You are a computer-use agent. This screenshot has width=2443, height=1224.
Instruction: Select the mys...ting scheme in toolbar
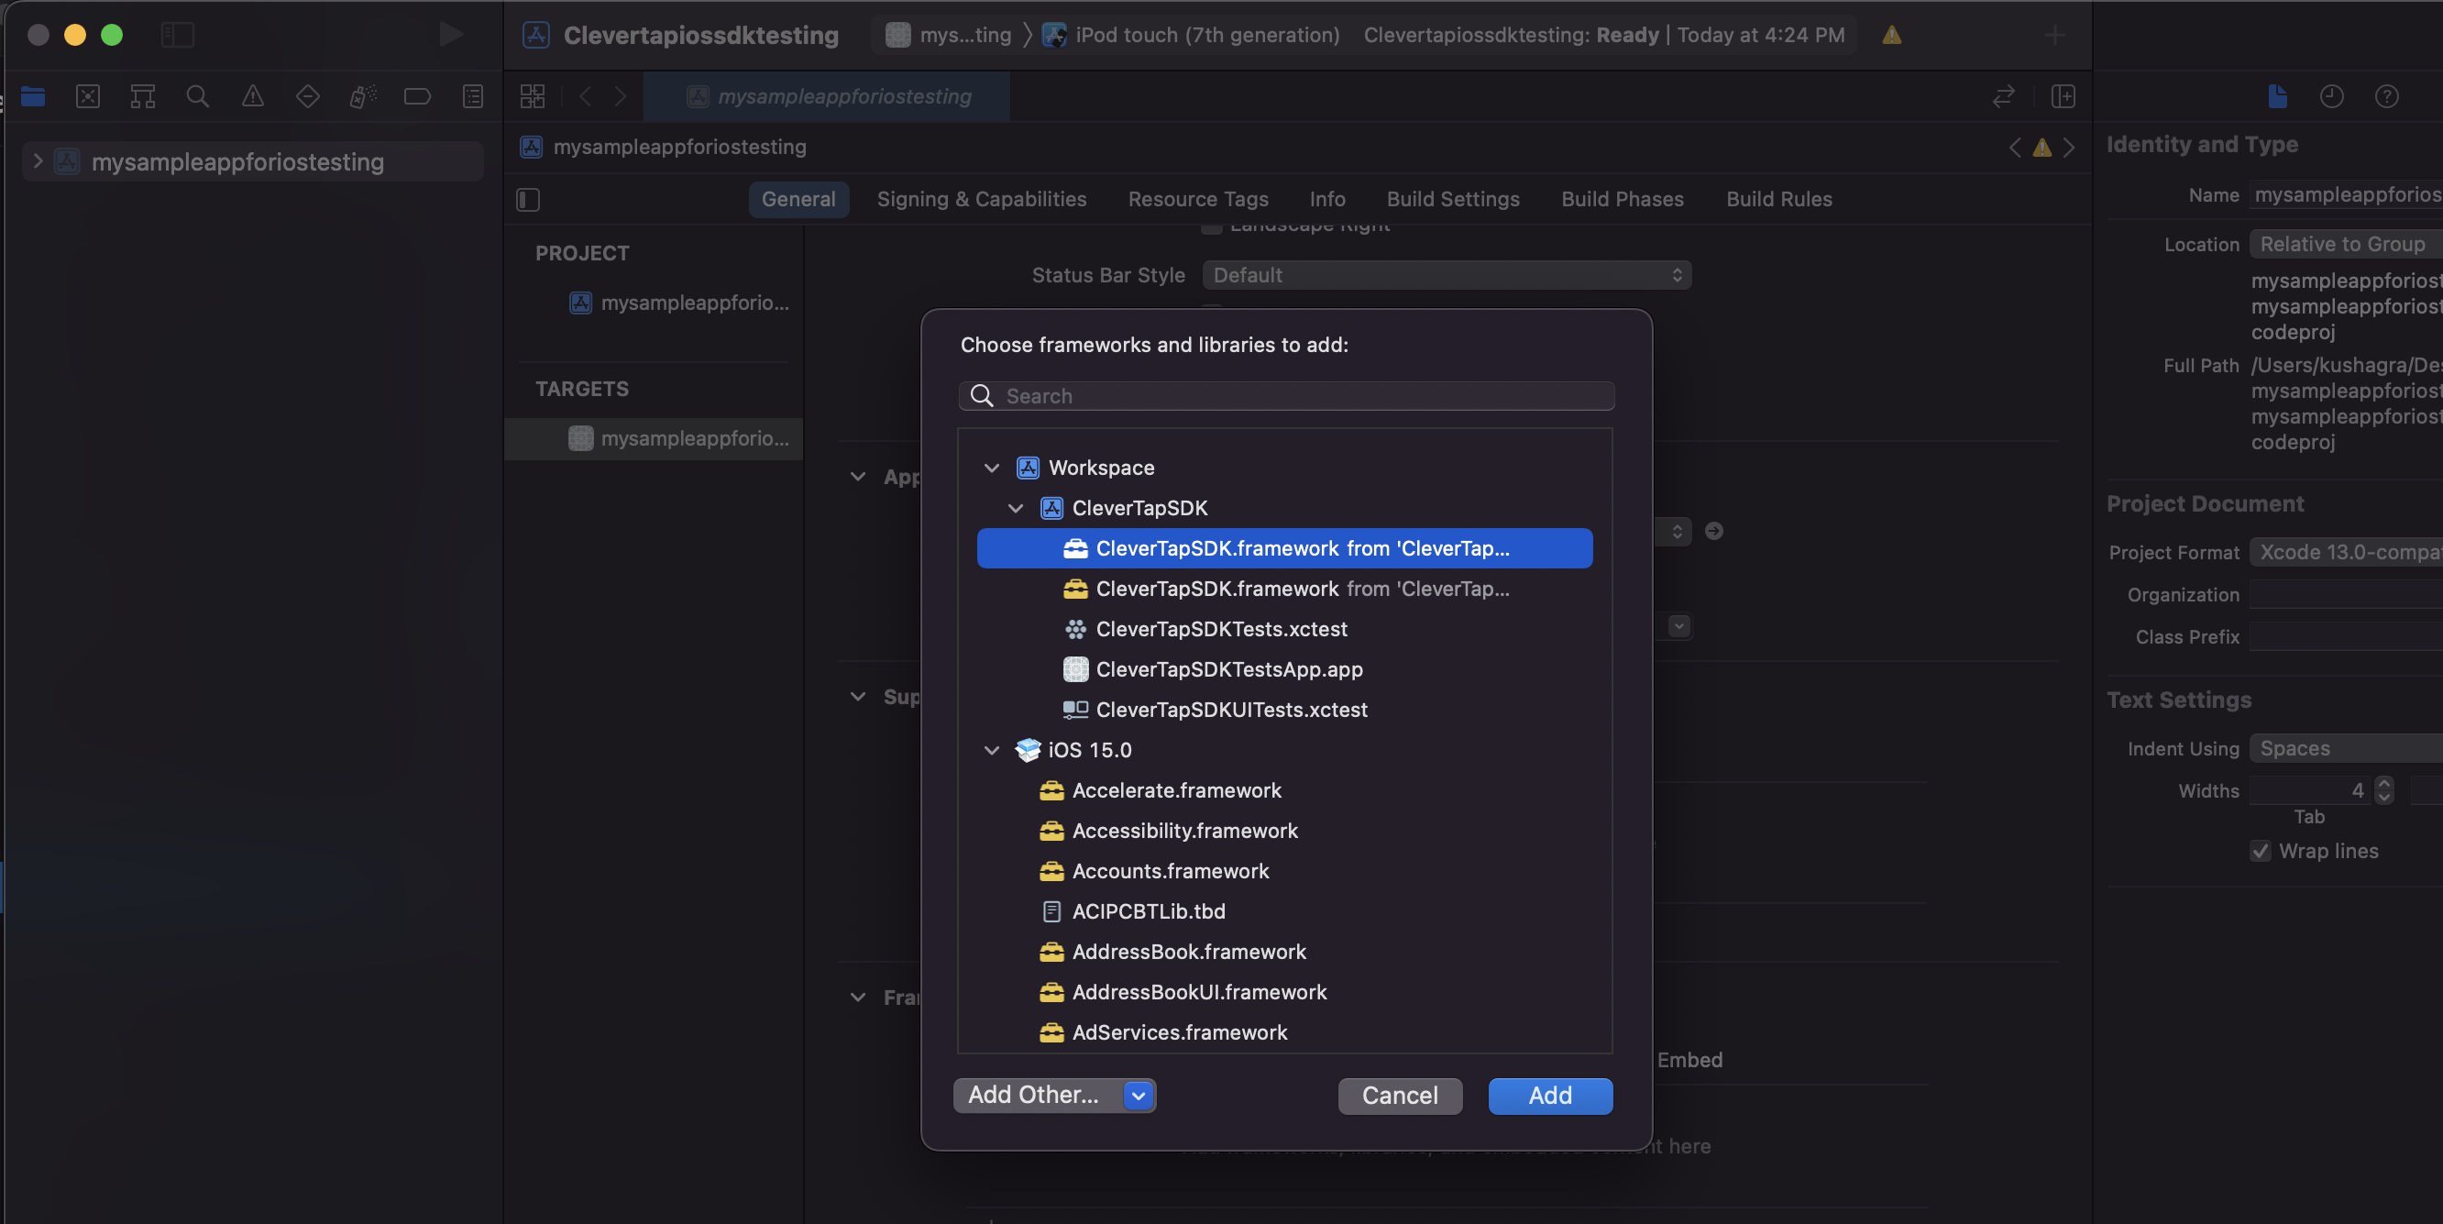(949, 35)
